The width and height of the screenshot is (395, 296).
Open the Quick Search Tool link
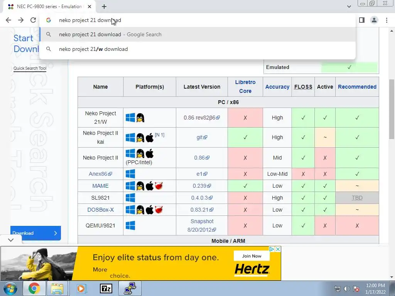pyautogui.click(x=30, y=68)
